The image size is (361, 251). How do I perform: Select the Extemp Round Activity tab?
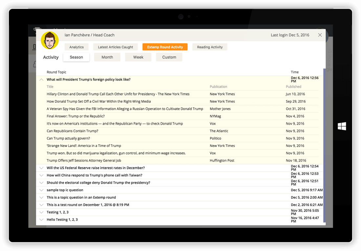165,47
